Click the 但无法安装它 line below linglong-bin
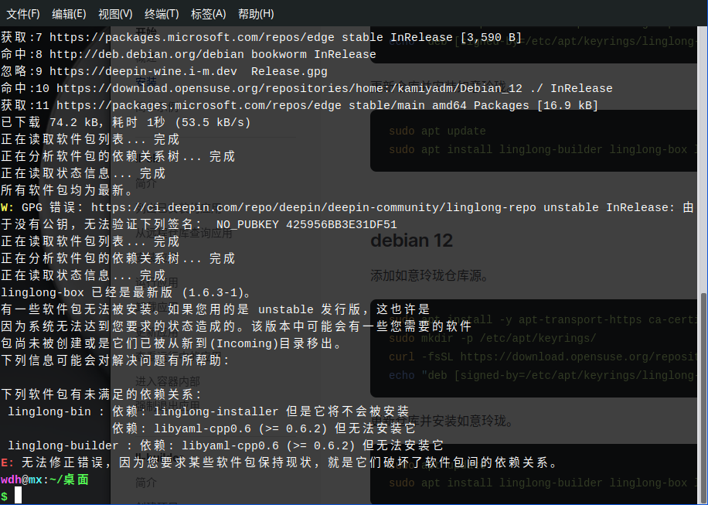The height and width of the screenshot is (505, 708). pos(264,428)
